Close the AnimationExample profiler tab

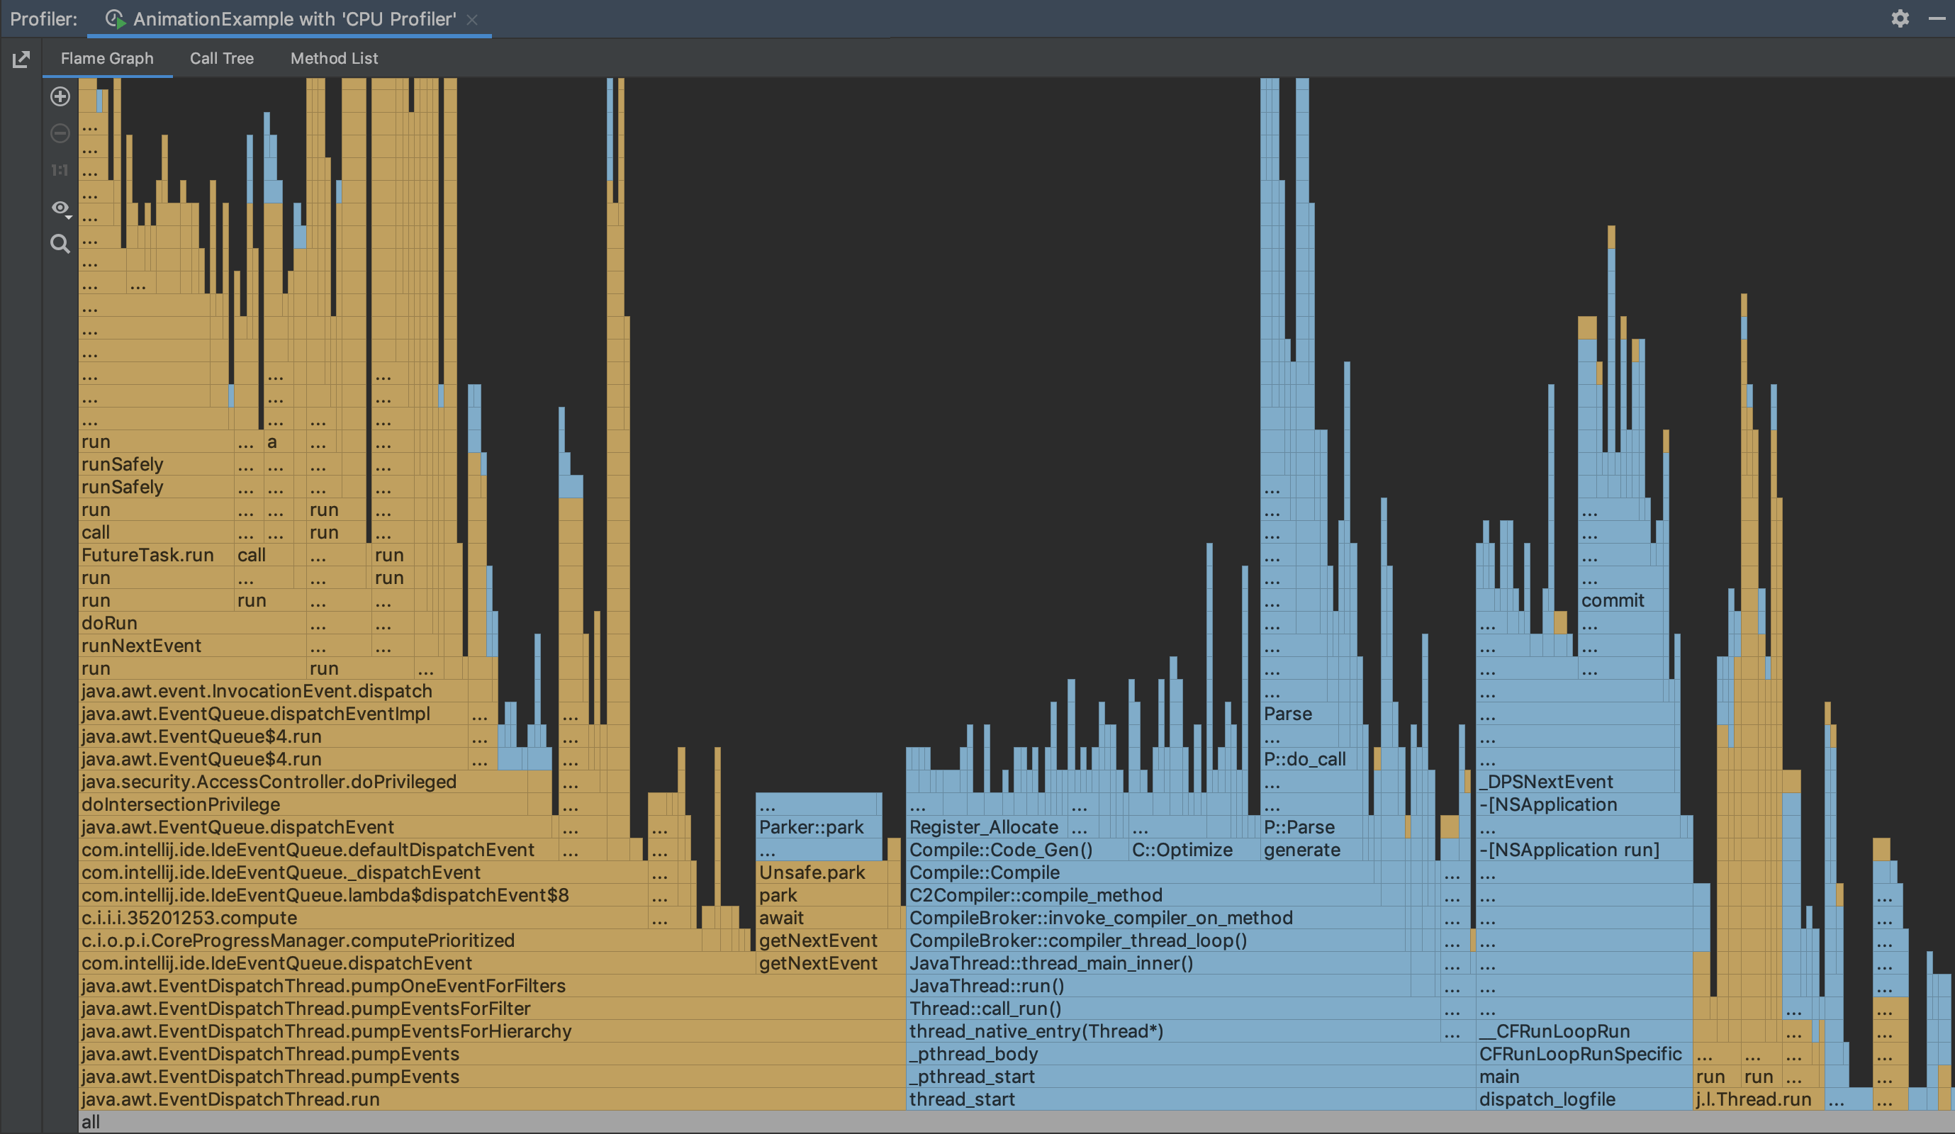[471, 19]
